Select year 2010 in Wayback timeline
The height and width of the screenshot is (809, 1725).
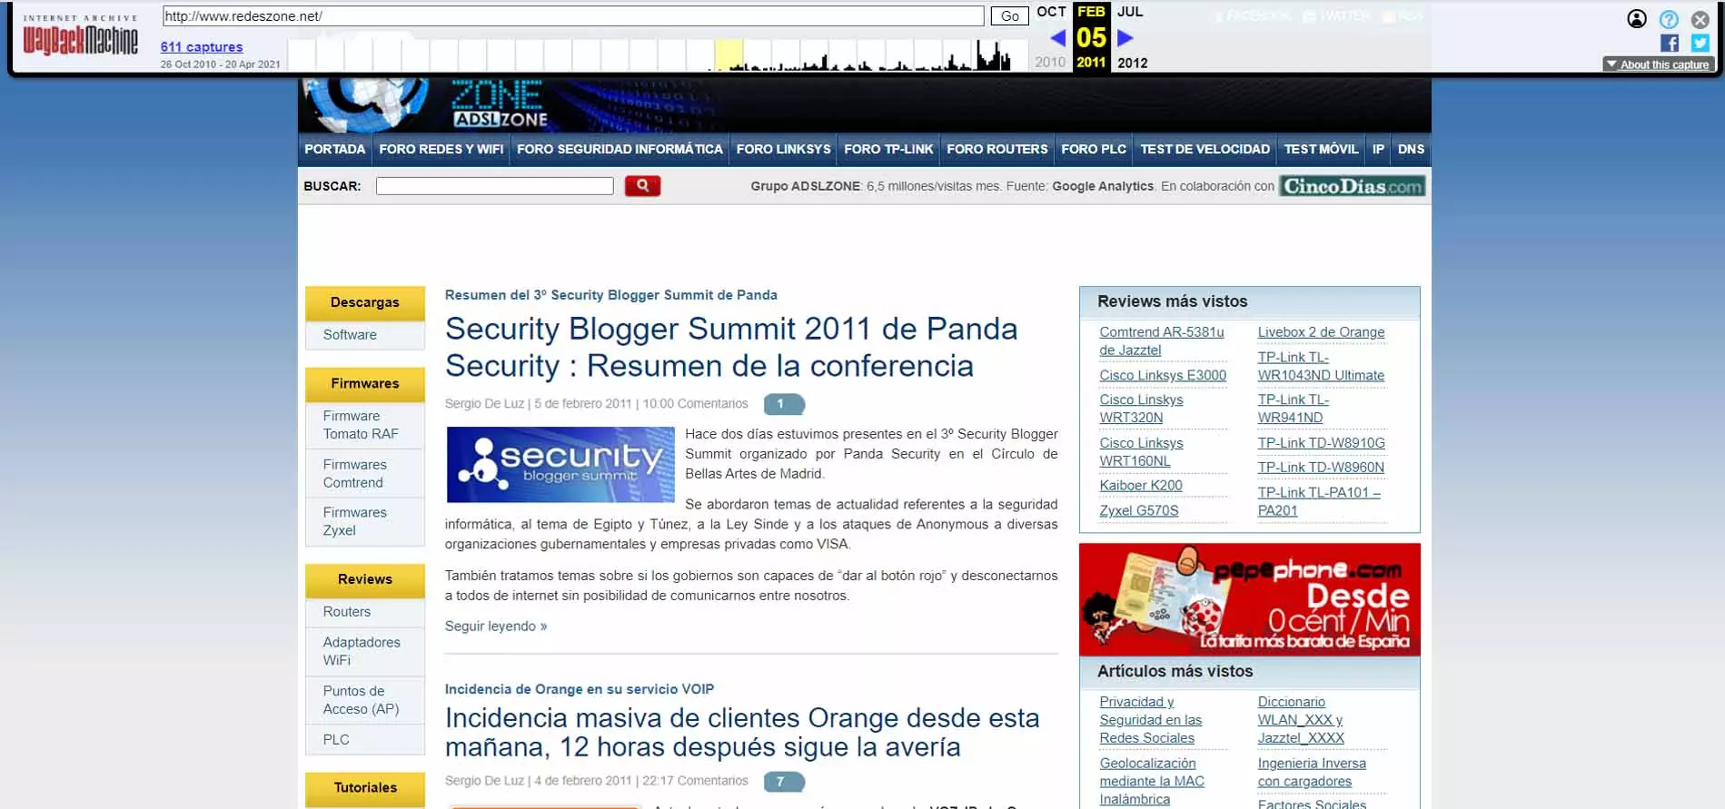coord(1050,63)
